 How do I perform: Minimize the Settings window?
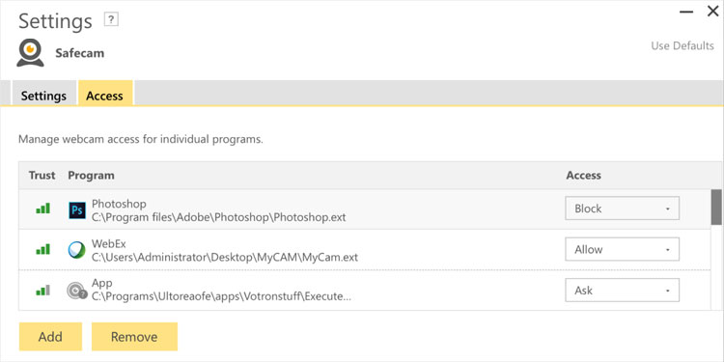point(686,12)
